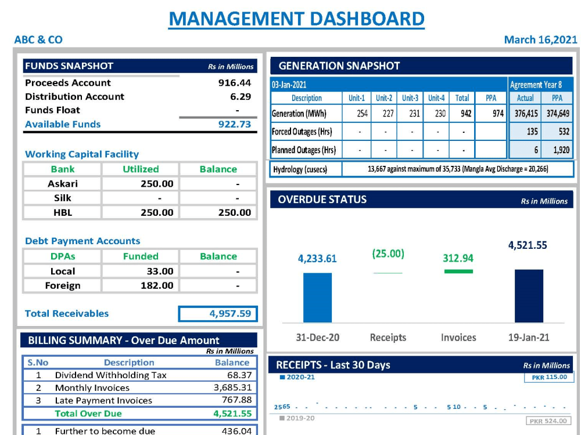
Task: Click the hydrology description 13,667 against maximum
Action: pos(458,169)
